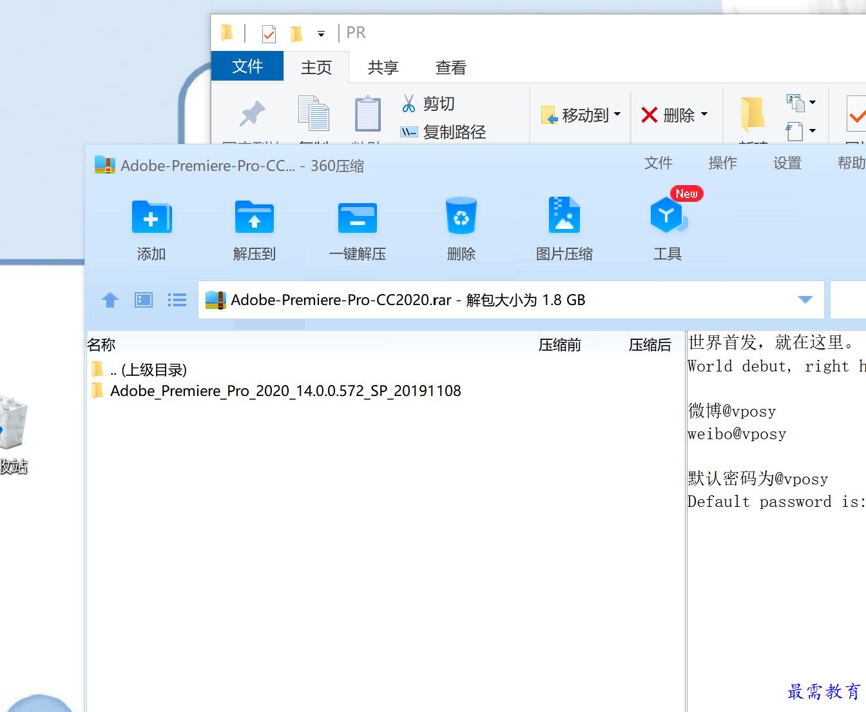
Task: Open the 文件 menu in 360压缩
Action: pos(659,163)
